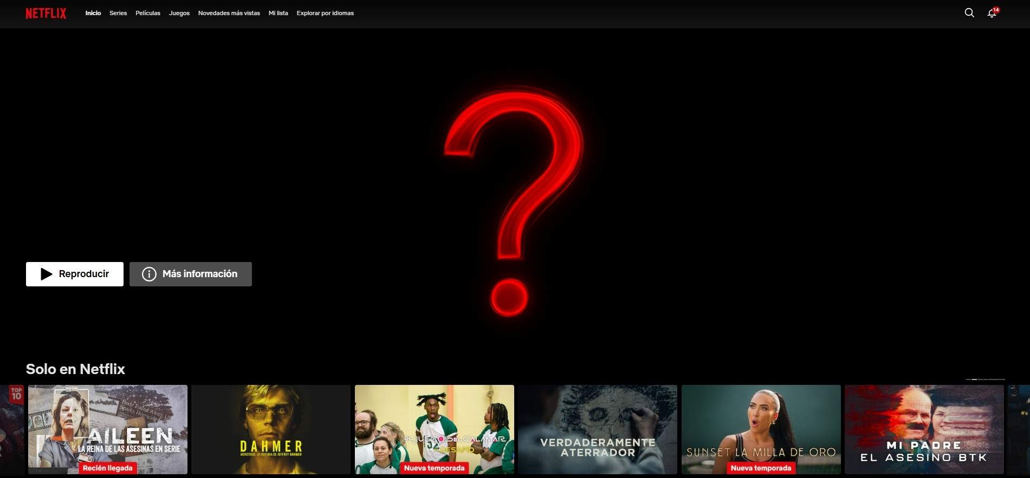The image size is (1030, 478).
Task: Click the Top 10 badge on the leftmost card
Action: (x=17, y=394)
